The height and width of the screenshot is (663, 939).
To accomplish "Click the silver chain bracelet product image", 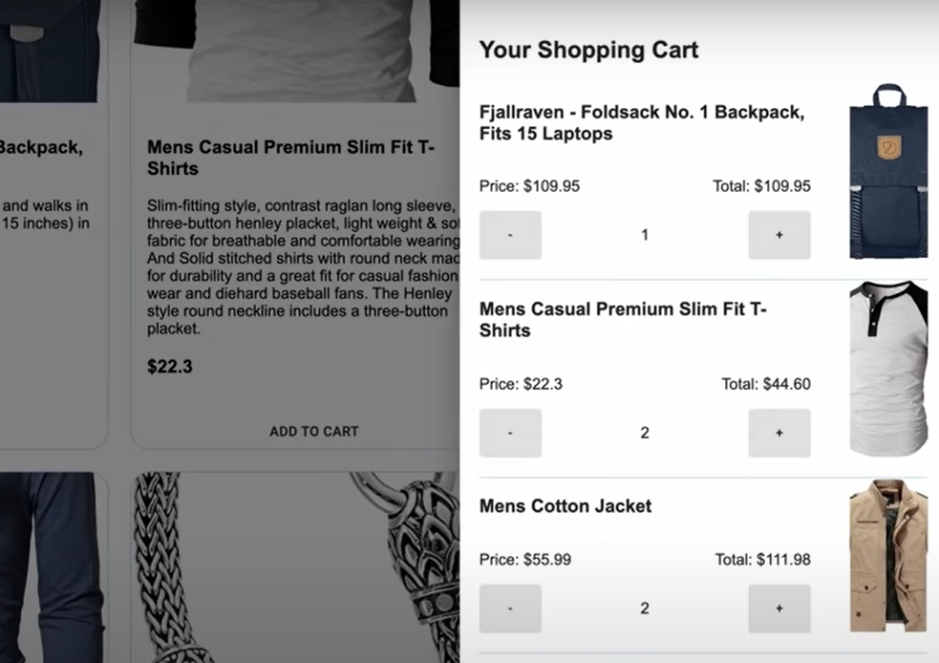I will [x=296, y=567].
